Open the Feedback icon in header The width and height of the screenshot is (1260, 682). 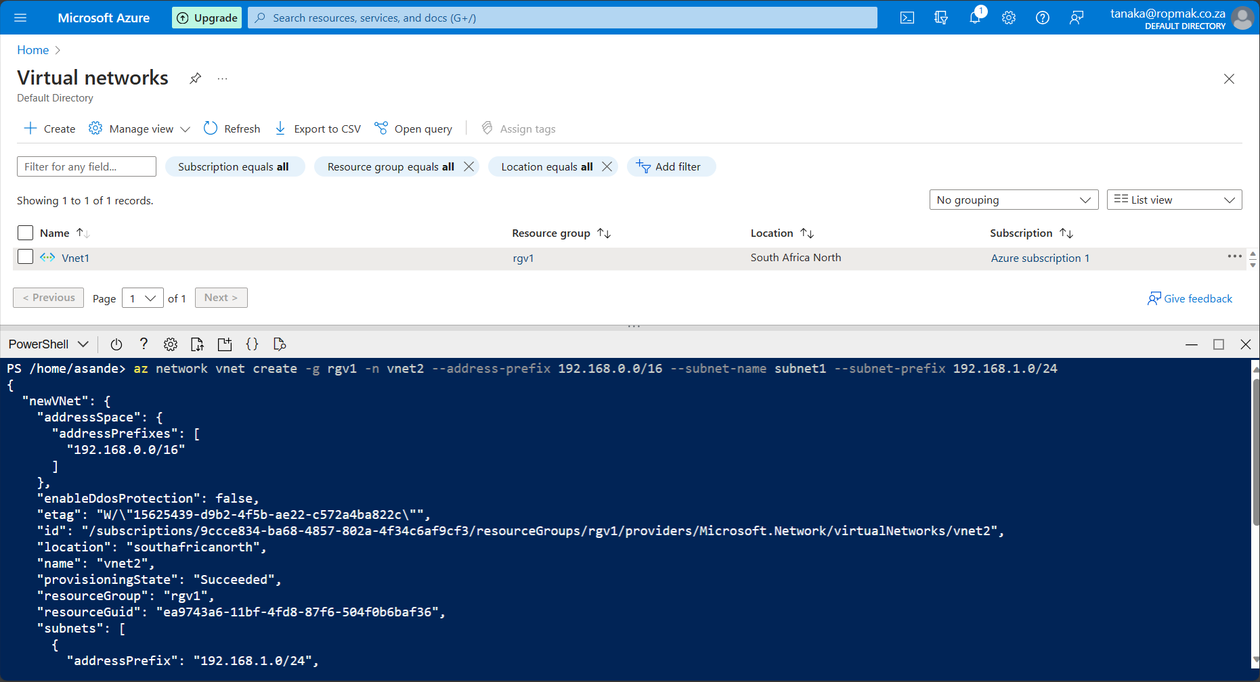(x=1077, y=18)
